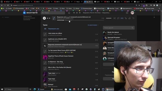Skip to previous track in audio player
The height and width of the screenshot is (91, 162).
coord(47,18)
